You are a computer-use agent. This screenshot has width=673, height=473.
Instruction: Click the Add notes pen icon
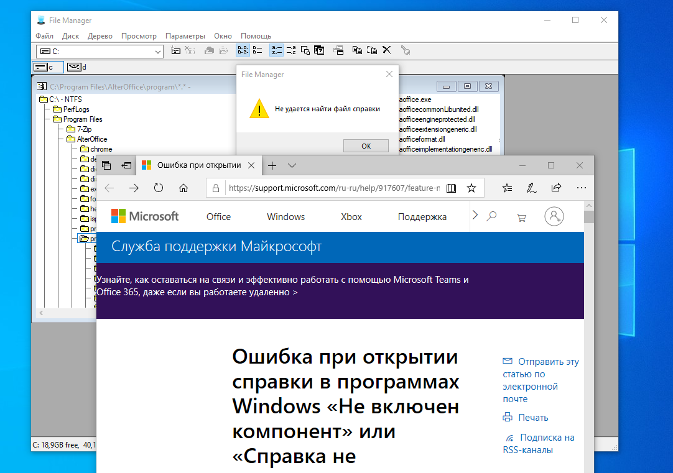531,188
